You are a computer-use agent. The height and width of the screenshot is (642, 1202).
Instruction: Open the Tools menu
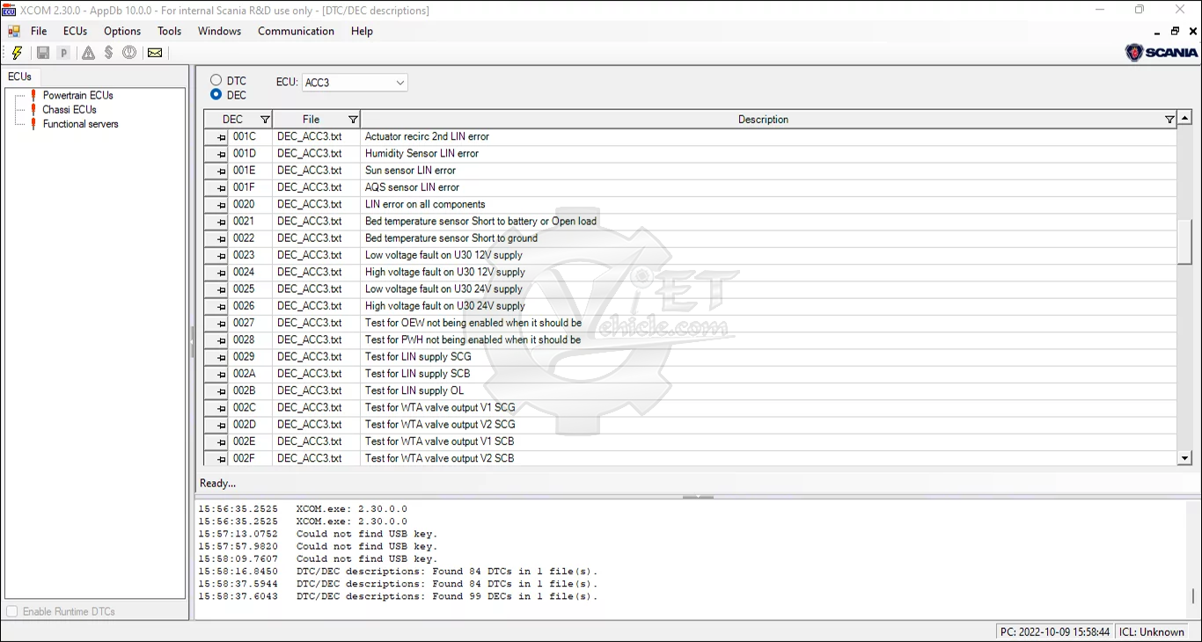click(169, 31)
